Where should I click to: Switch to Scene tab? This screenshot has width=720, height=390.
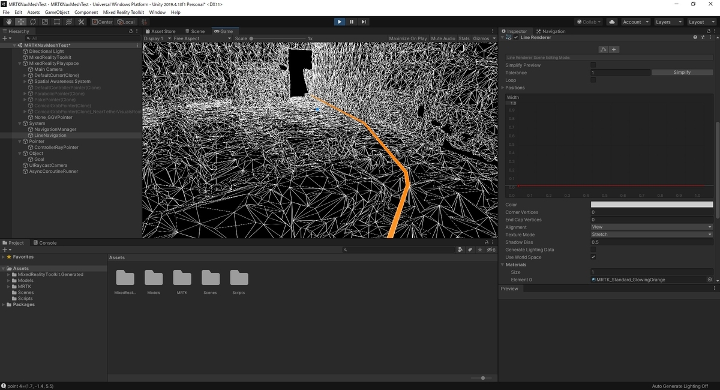[194, 31]
